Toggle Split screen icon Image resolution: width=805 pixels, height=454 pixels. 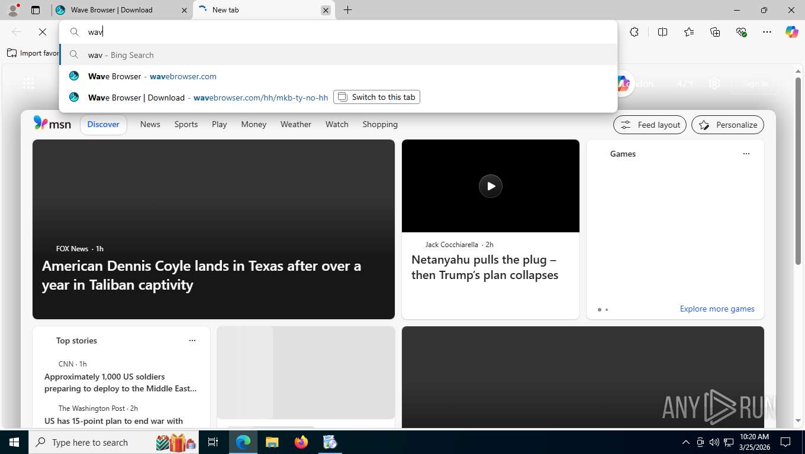pos(662,32)
